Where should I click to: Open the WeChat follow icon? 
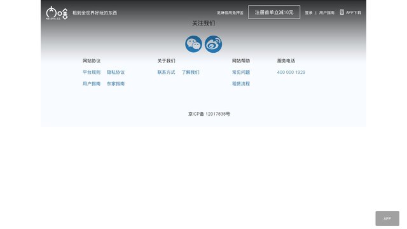[x=193, y=44]
